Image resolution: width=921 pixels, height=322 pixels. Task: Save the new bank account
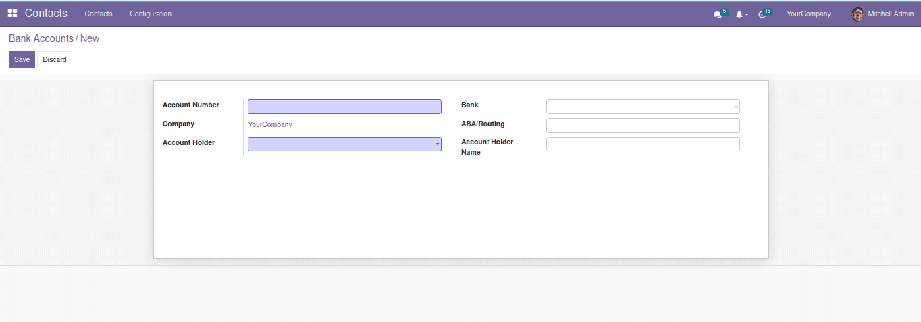tap(22, 59)
